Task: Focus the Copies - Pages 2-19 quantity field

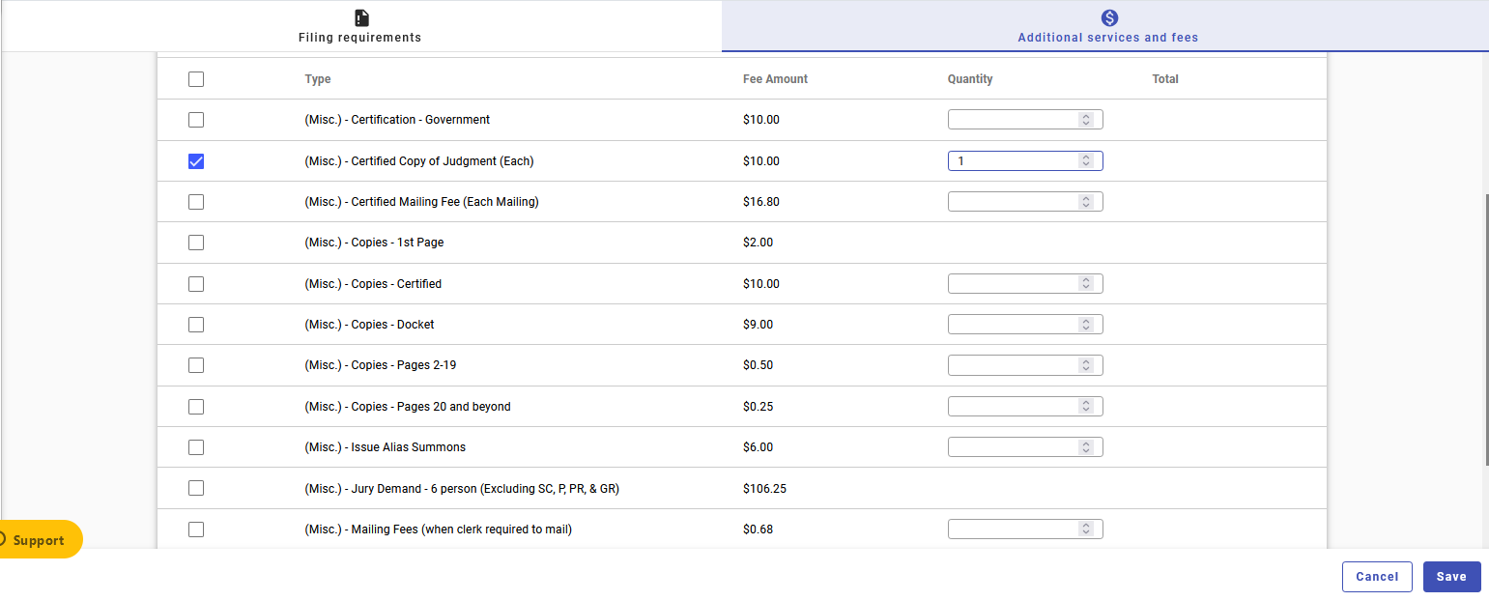Action: click(1013, 365)
